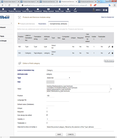Open Tools top menu
The image size is (117, 138).
[75, 10]
